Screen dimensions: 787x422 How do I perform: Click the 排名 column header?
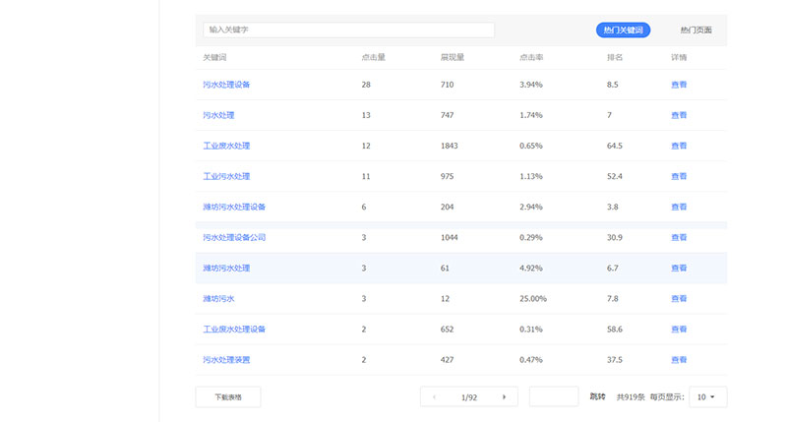tap(615, 57)
